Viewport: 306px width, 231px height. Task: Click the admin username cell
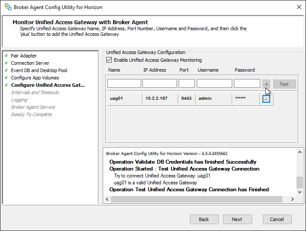[x=214, y=99]
